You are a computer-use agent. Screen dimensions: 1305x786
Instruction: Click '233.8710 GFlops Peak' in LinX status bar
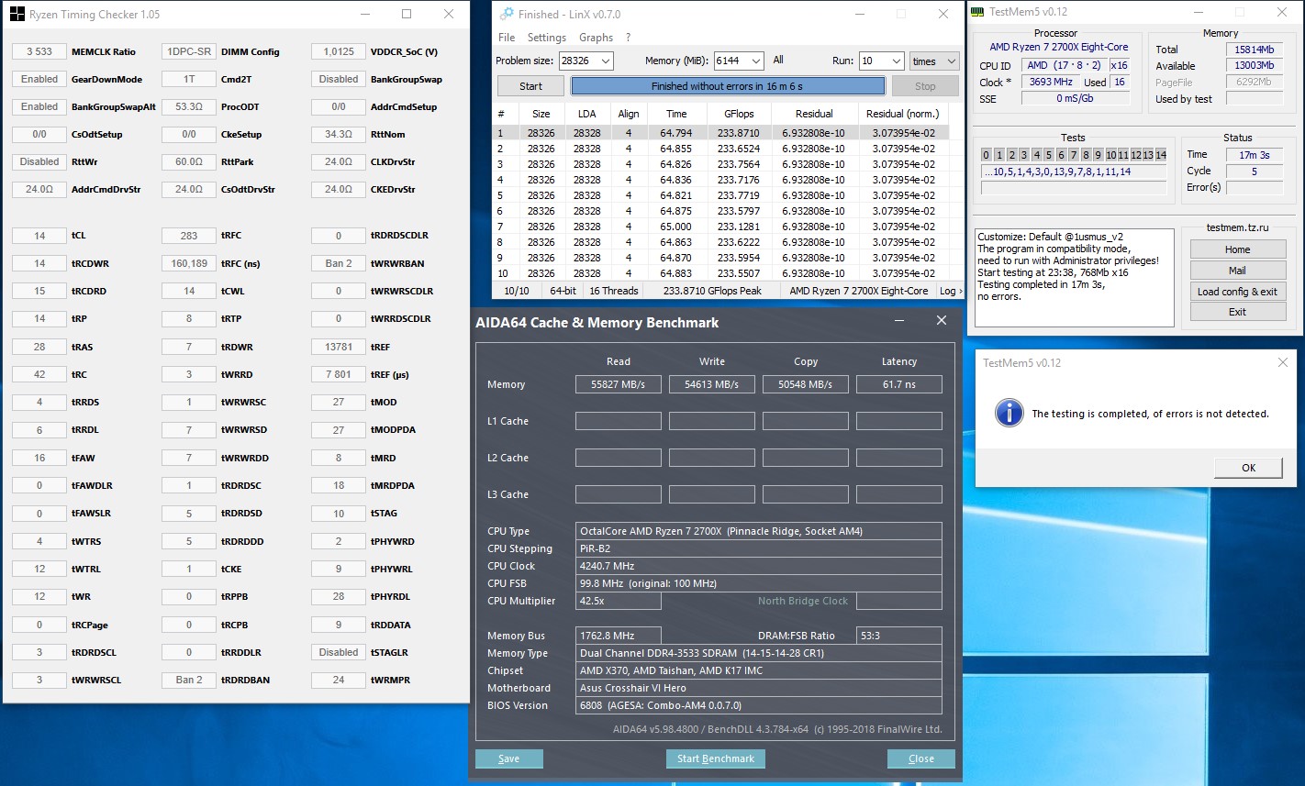(712, 291)
